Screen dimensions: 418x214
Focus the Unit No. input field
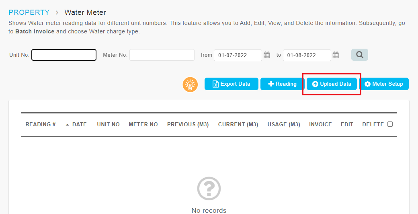click(x=64, y=55)
